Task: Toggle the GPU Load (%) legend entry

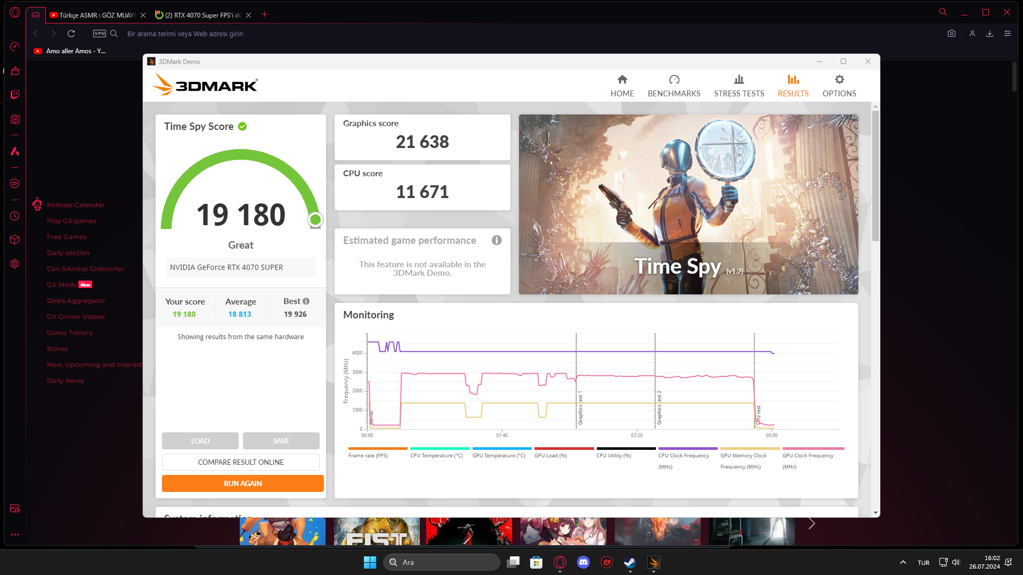Action: click(550, 455)
